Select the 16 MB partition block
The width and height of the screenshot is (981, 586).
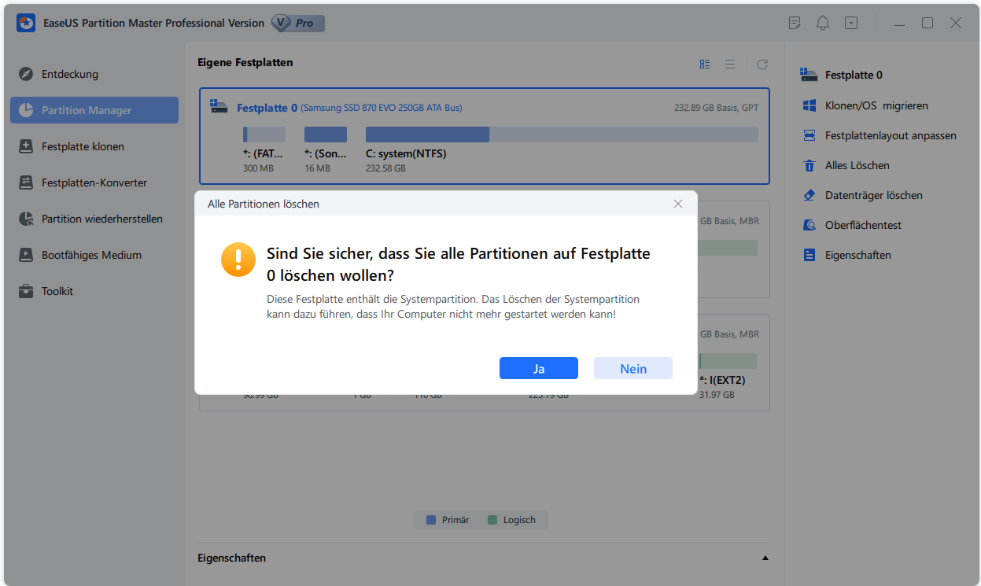click(326, 135)
